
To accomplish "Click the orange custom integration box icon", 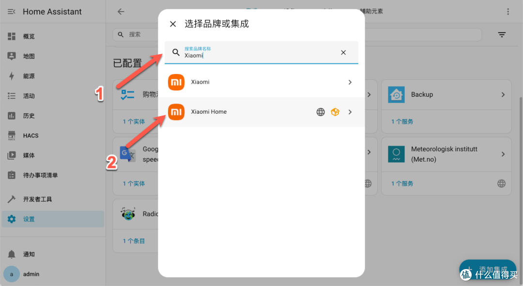I will 335,112.
